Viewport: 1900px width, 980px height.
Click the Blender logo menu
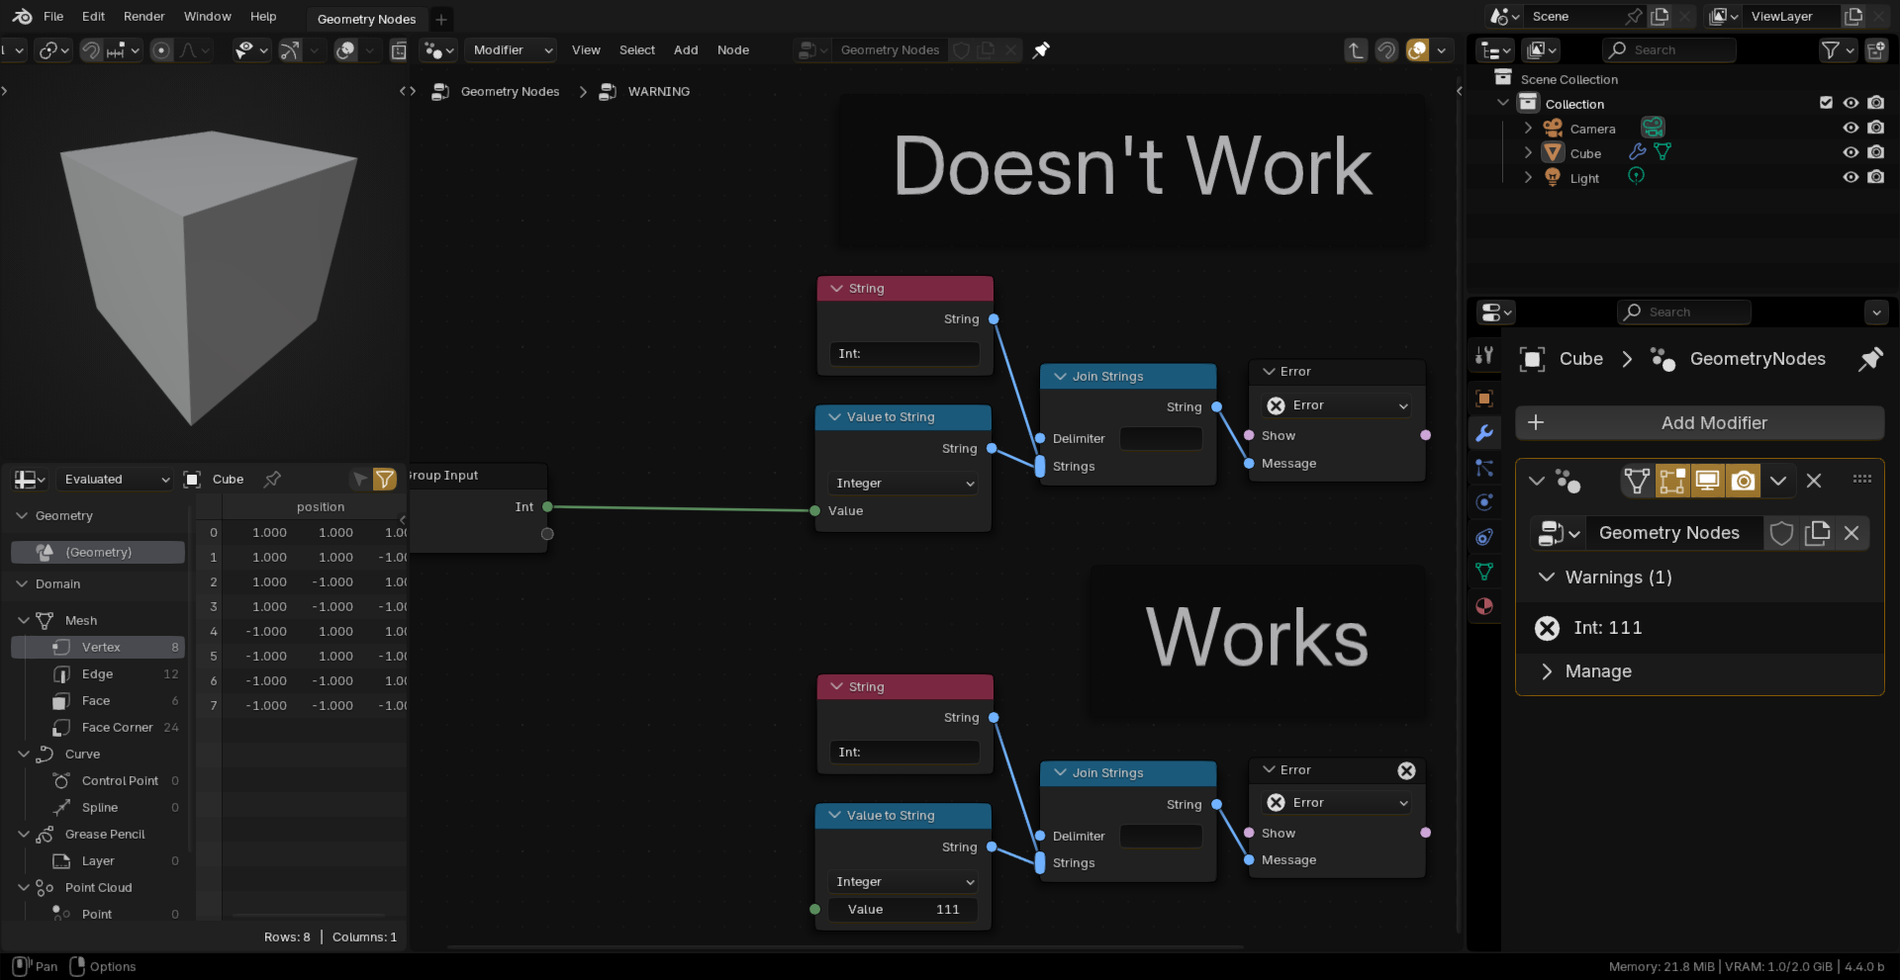tap(22, 17)
